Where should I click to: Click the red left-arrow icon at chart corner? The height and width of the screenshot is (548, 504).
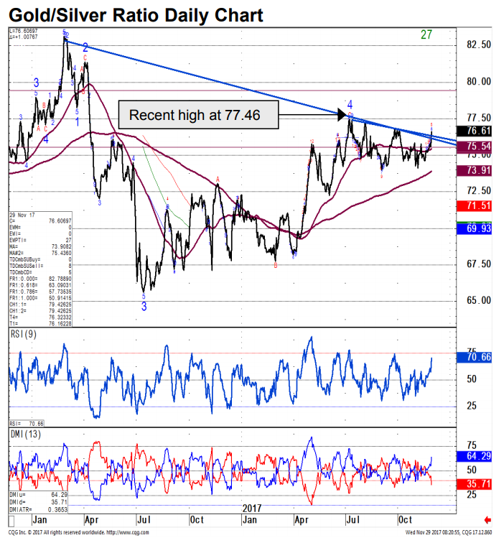click(488, 520)
